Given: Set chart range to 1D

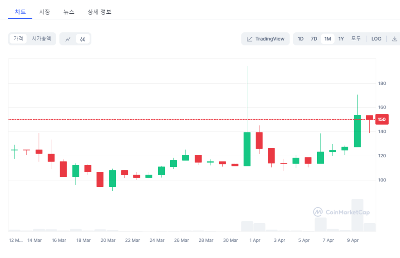Looking at the screenshot, I should tap(301, 39).
